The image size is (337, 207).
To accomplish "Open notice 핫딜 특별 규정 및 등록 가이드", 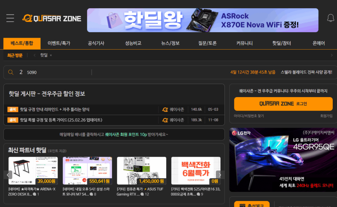I will [x=61, y=120].
